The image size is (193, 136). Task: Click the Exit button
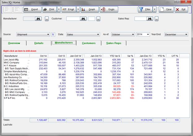[x=181, y=10]
